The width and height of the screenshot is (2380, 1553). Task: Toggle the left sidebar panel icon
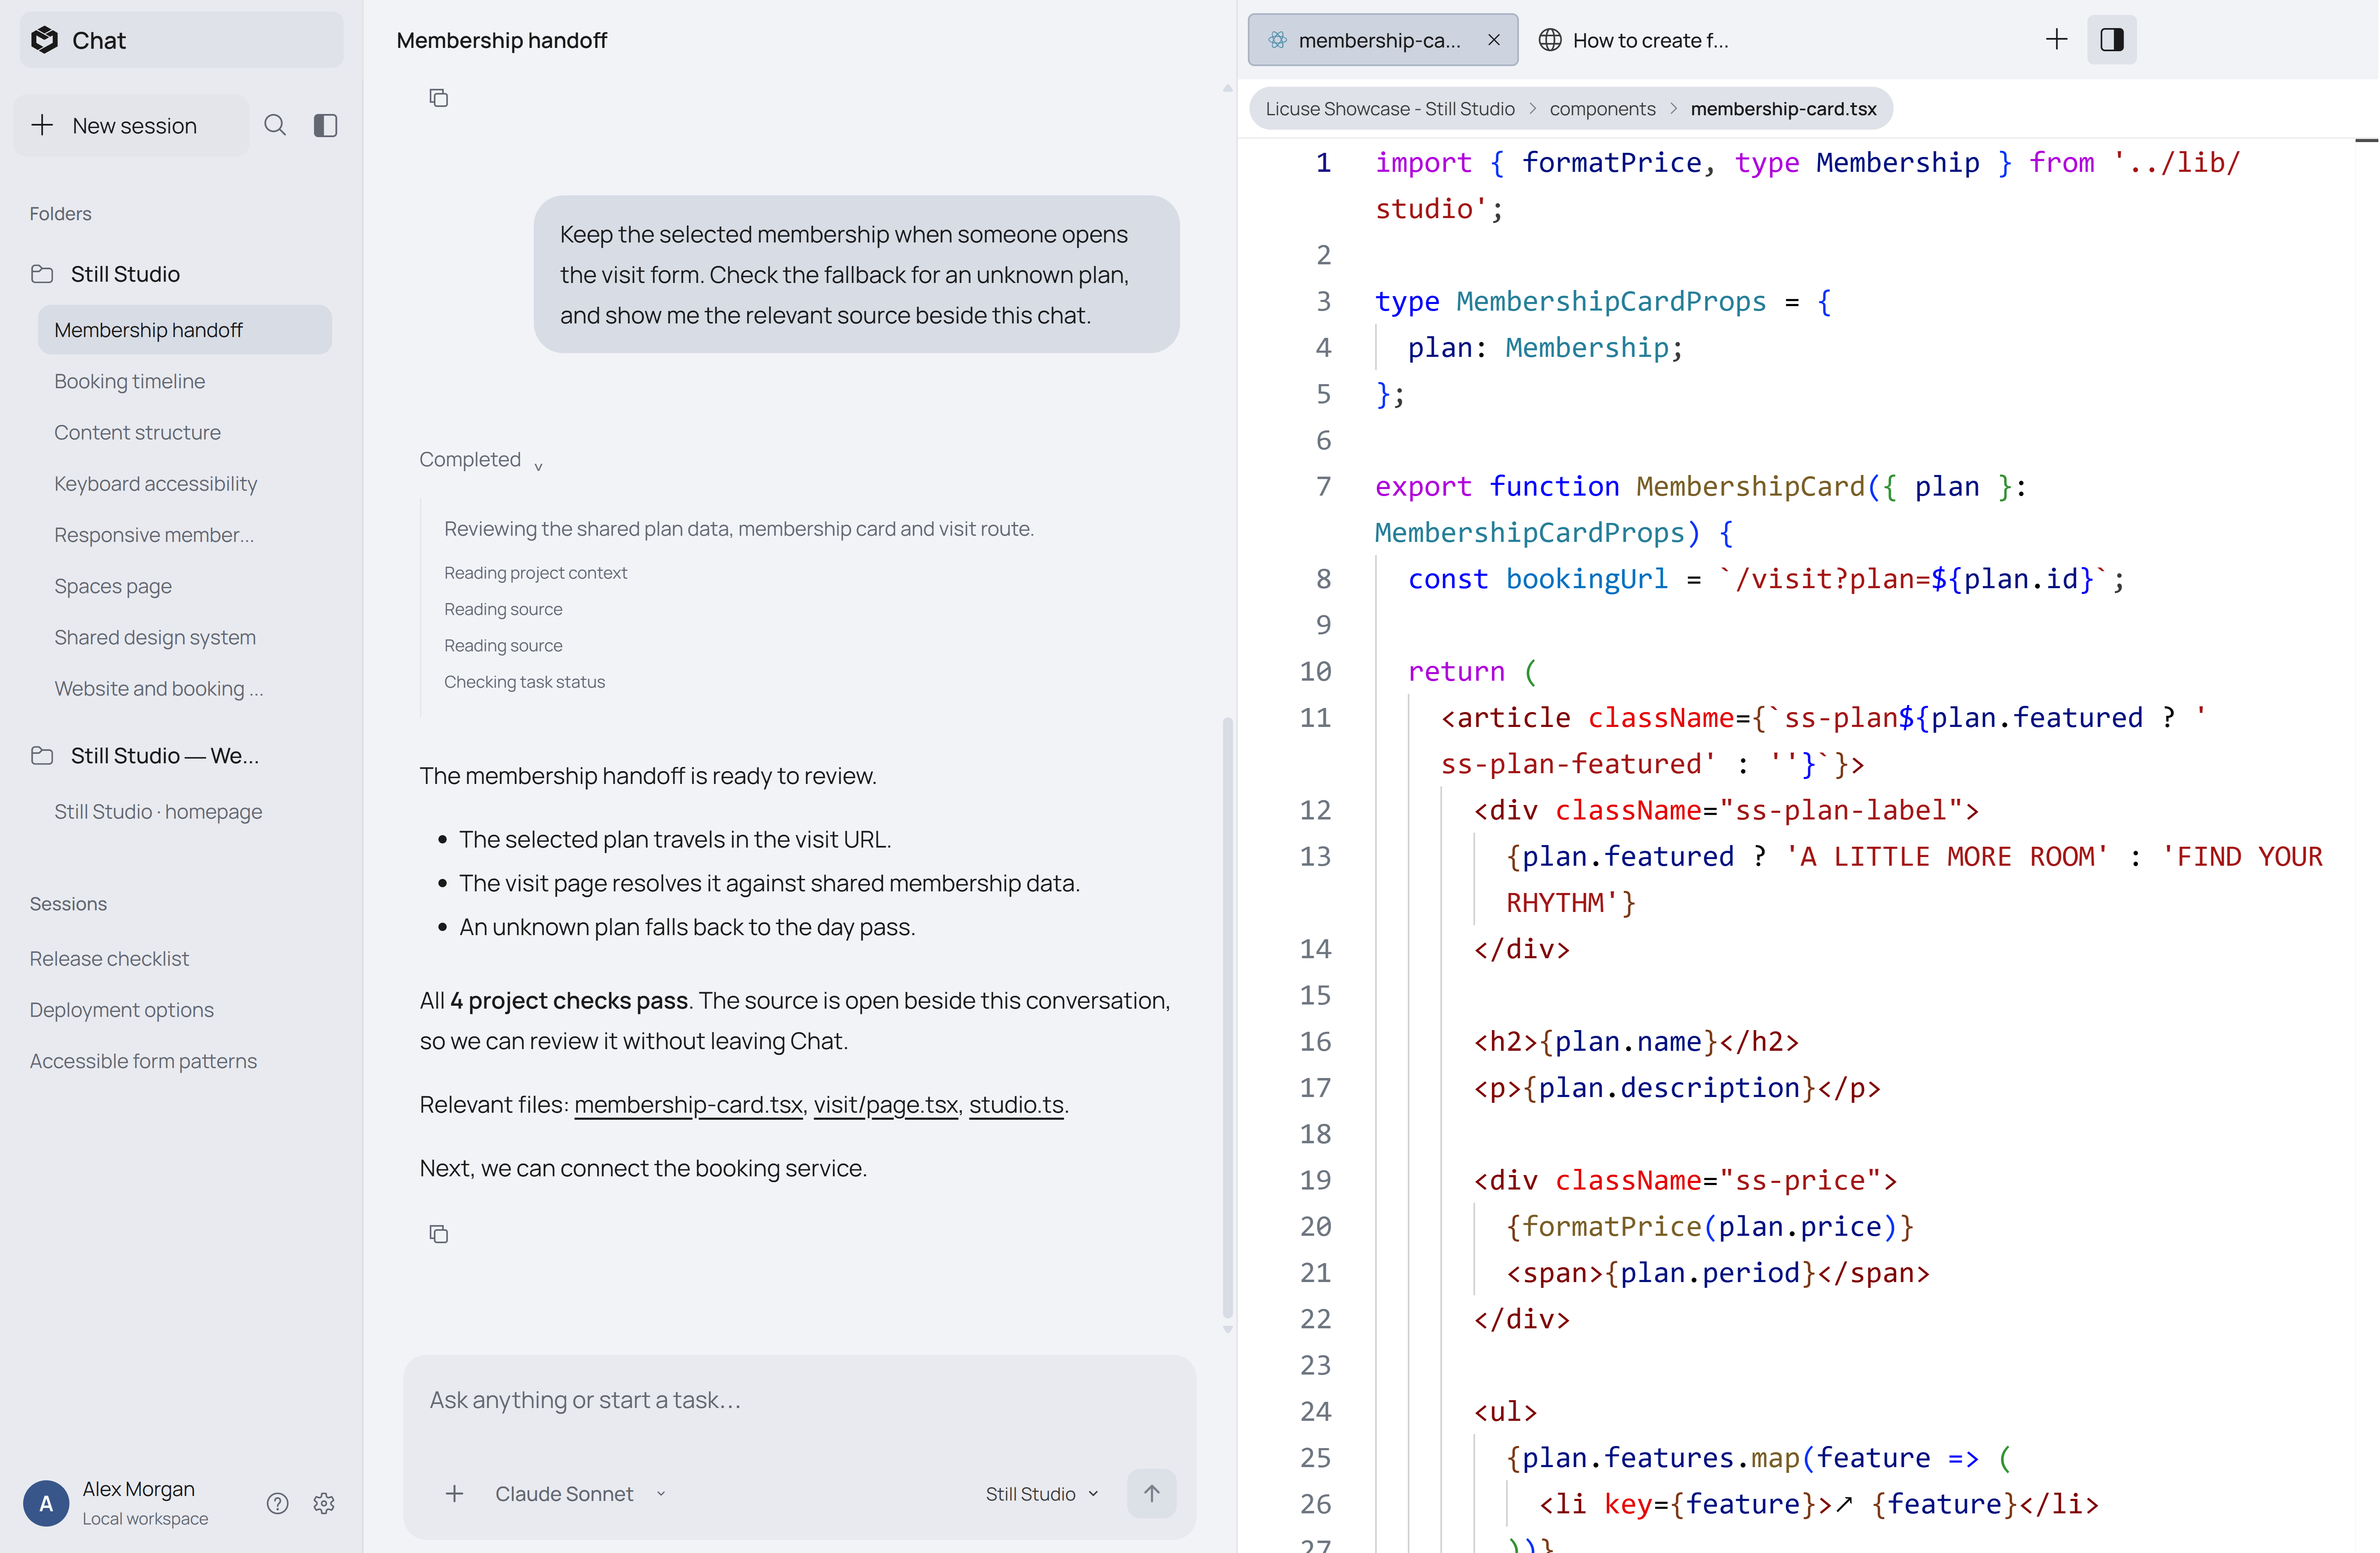click(x=326, y=125)
